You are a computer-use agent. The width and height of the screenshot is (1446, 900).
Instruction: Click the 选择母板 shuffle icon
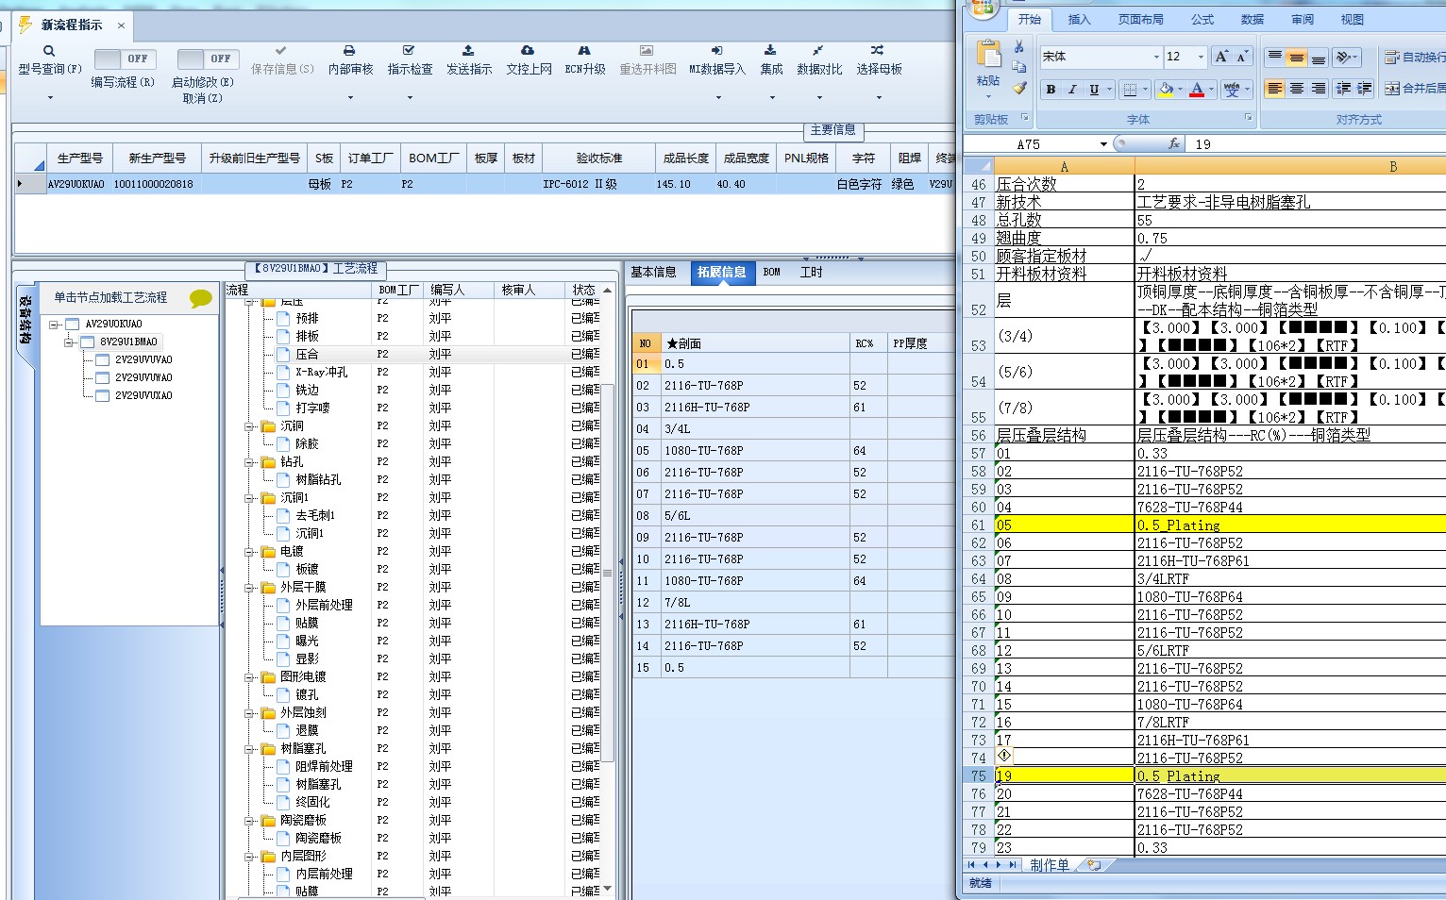pos(878,51)
